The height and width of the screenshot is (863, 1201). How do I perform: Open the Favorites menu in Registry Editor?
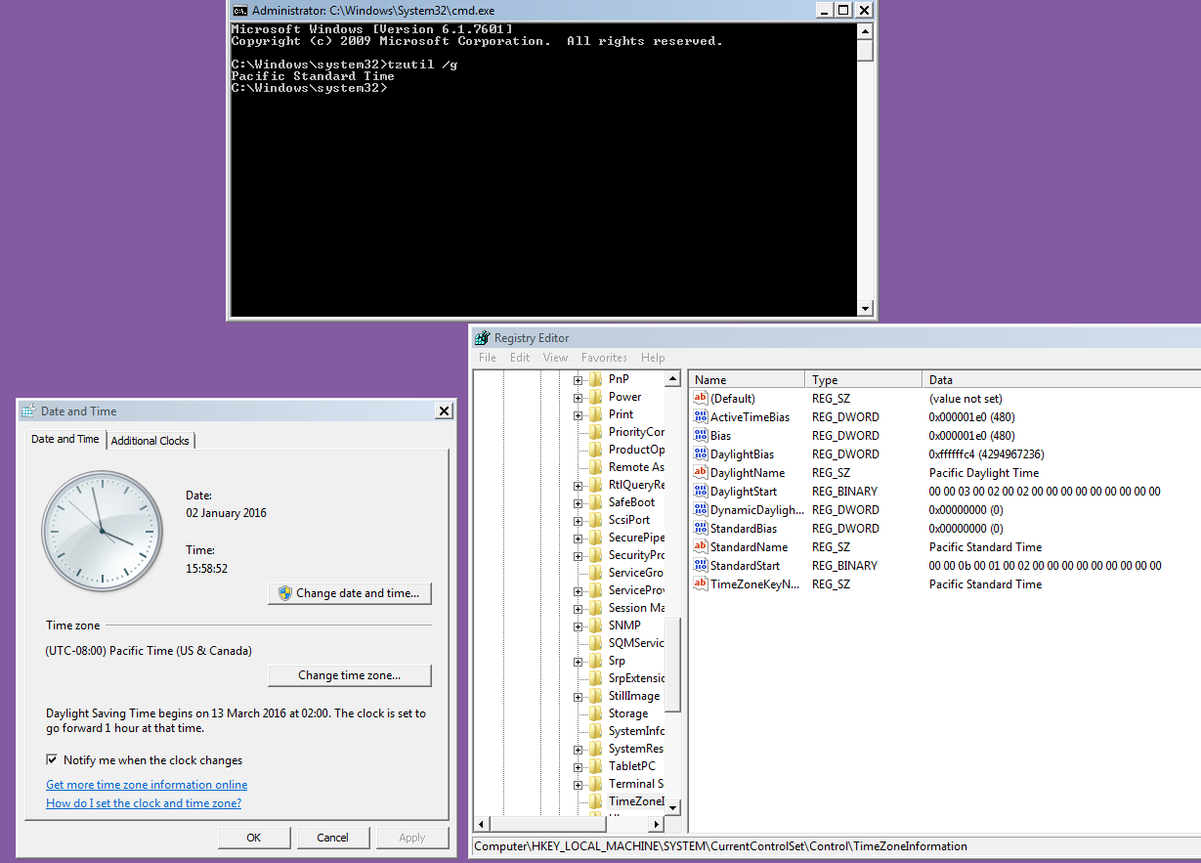pos(604,358)
